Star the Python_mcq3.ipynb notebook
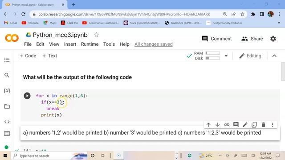 click(x=96, y=35)
